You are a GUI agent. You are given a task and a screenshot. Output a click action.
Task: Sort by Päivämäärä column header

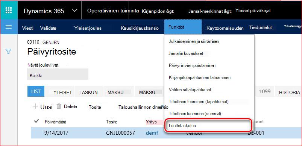[x=56, y=122]
